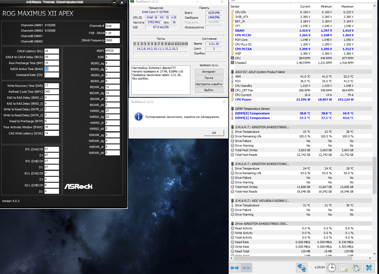379x274 pixels.
Task: Click the thermometer icon beside PCH 36.0 °C
Action: coord(232,81)
